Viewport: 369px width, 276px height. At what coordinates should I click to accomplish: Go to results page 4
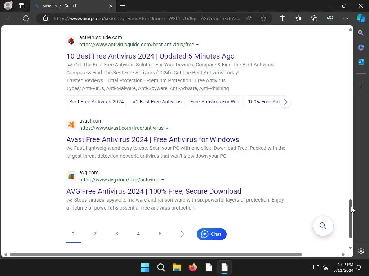click(138, 234)
